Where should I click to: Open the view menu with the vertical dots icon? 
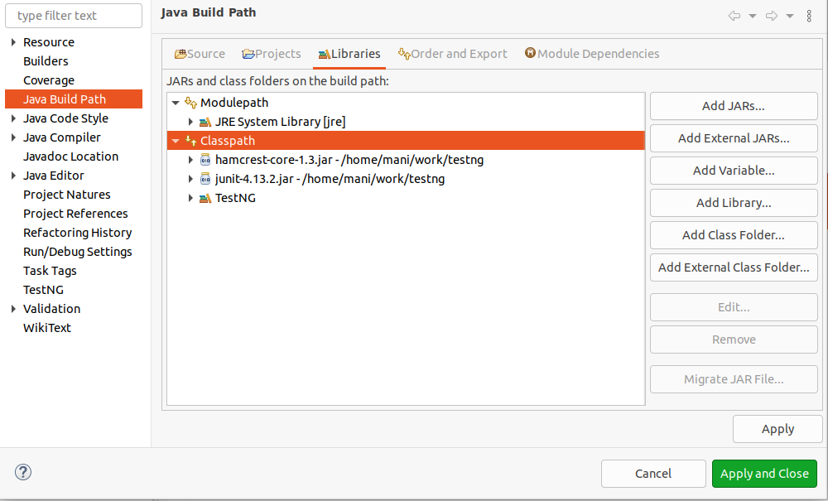(x=809, y=15)
